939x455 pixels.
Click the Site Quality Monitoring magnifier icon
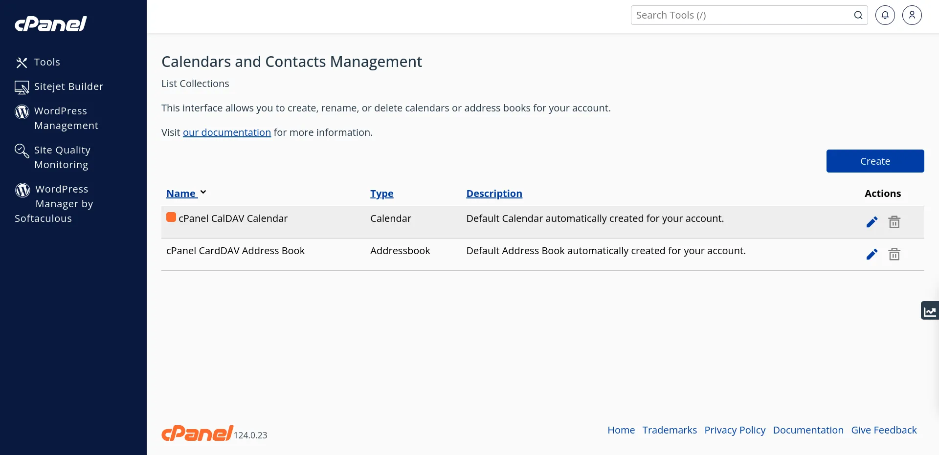22,151
